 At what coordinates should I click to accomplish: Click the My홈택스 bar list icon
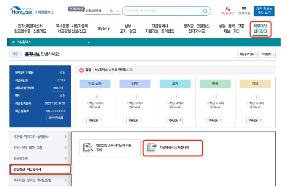[13, 42]
